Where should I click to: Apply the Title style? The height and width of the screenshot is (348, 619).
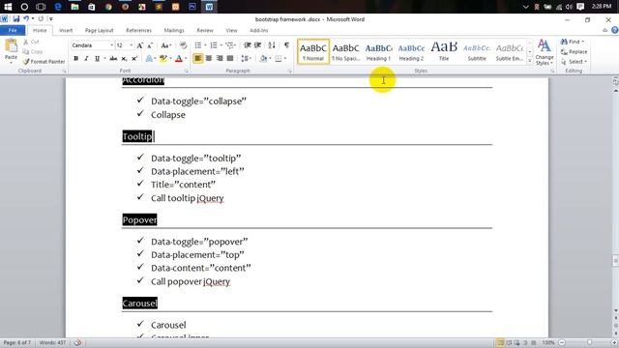point(444,51)
